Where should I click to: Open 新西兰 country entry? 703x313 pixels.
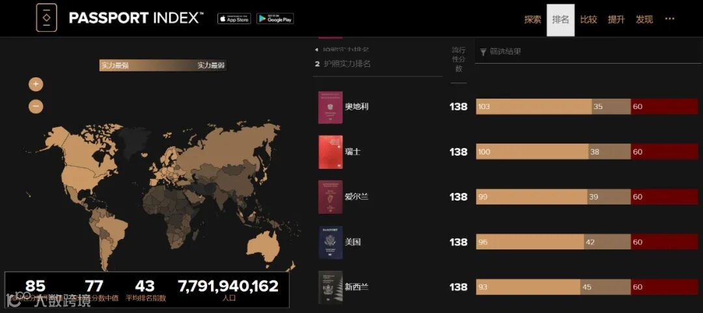coord(357,287)
